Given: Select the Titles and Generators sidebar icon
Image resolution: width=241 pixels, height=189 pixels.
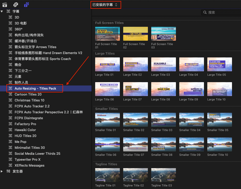Looking at the screenshot, I should [x=26, y=5].
